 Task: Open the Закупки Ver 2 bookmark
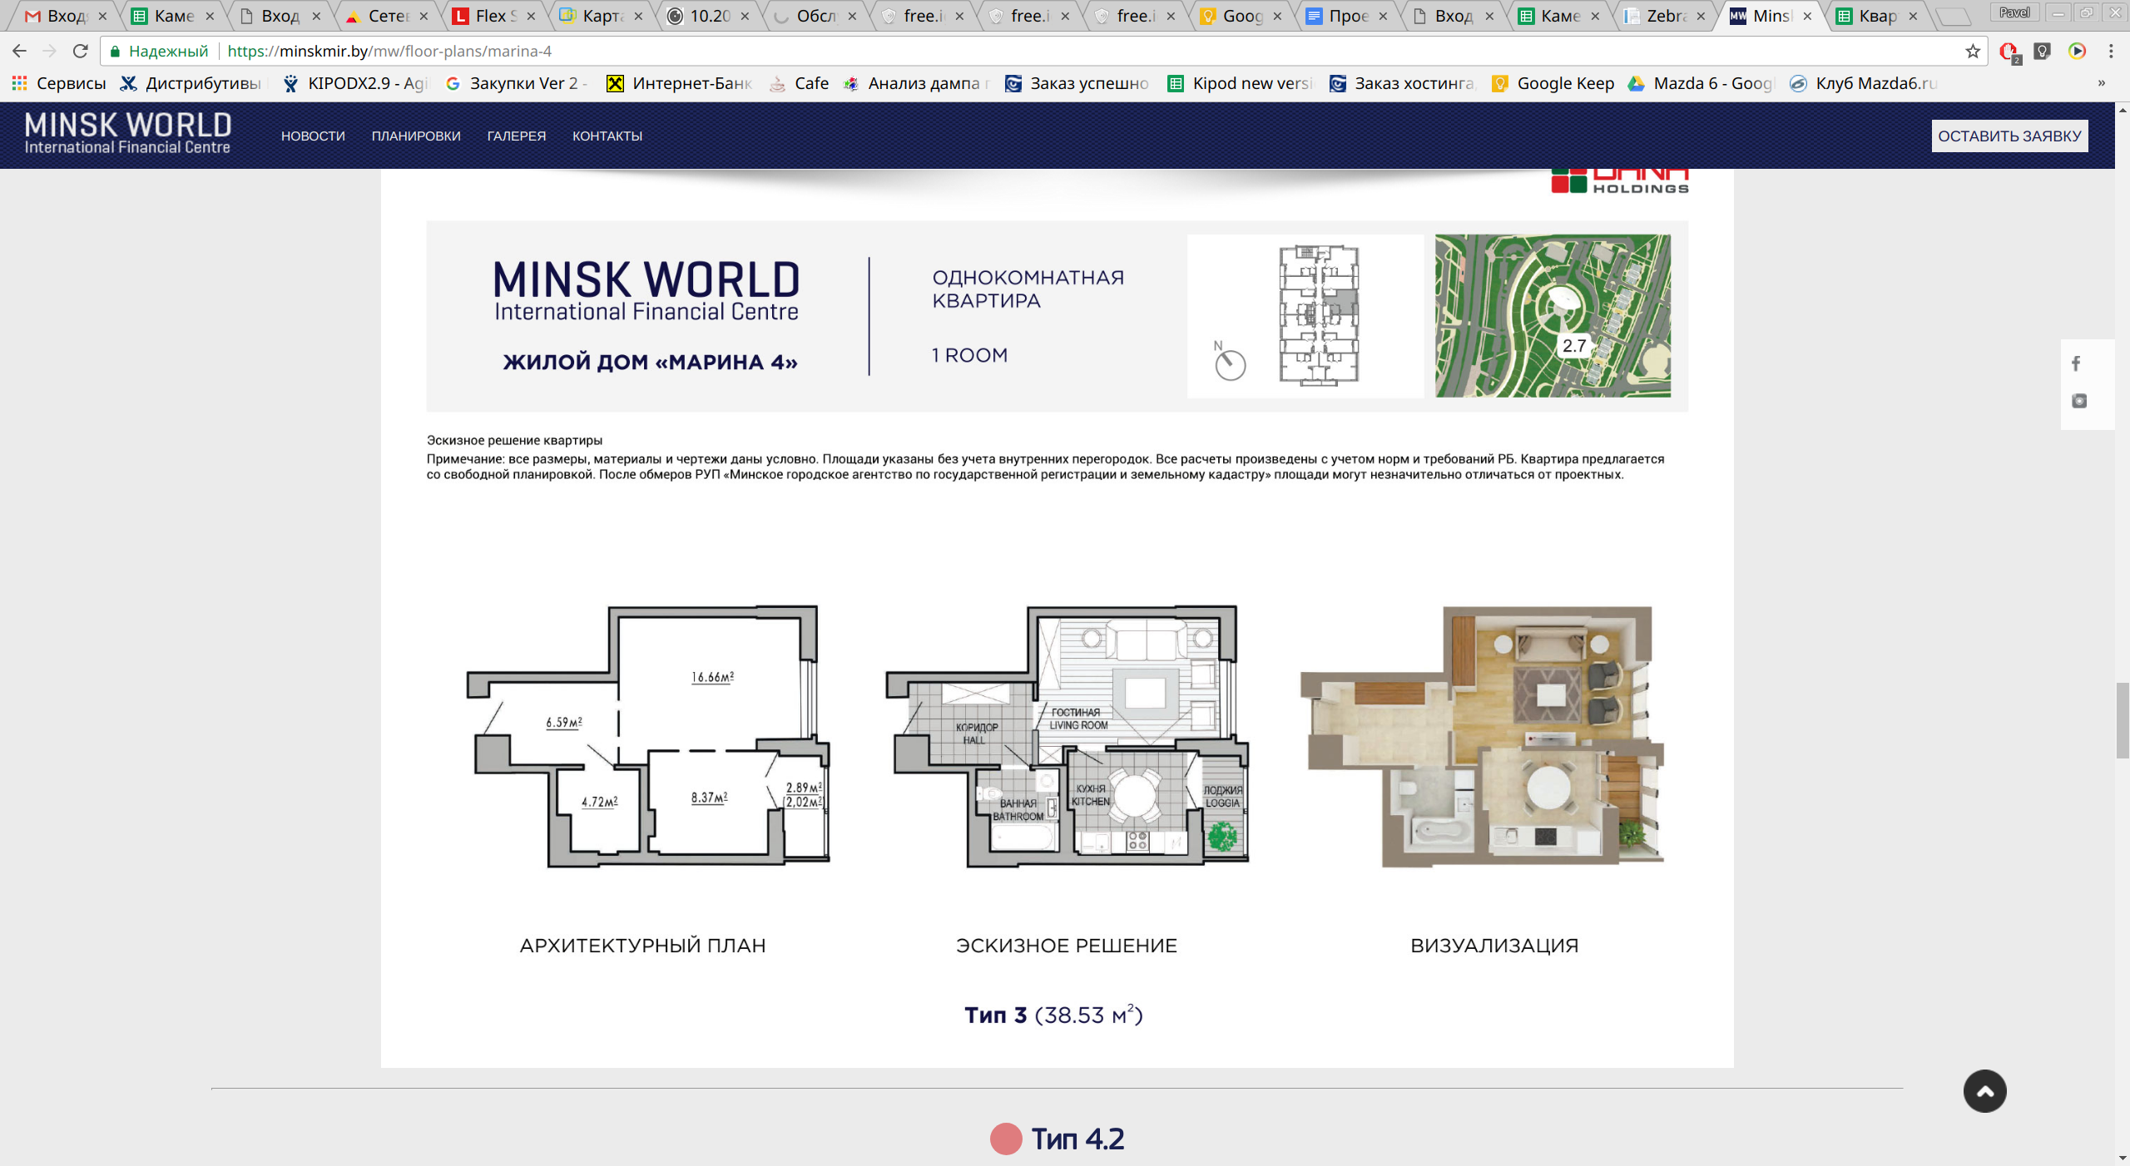pos(517,83)
